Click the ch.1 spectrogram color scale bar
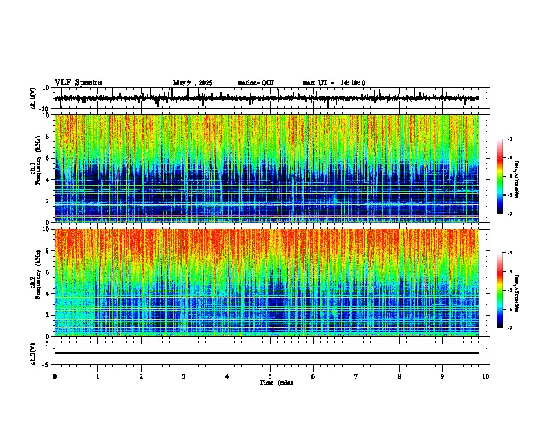Viewport: 547px width, 422px height. pyautogui.click(x=500, y=177)
